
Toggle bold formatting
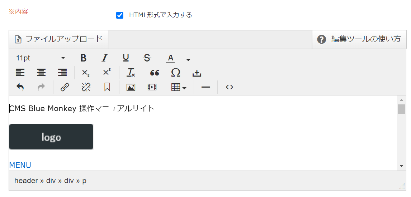tap(83, 58)
